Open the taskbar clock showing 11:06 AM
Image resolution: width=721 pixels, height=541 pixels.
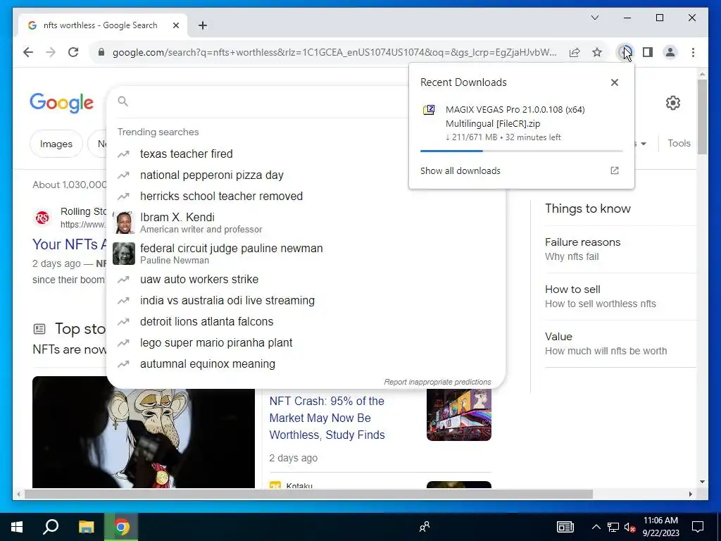pos(660,527)
